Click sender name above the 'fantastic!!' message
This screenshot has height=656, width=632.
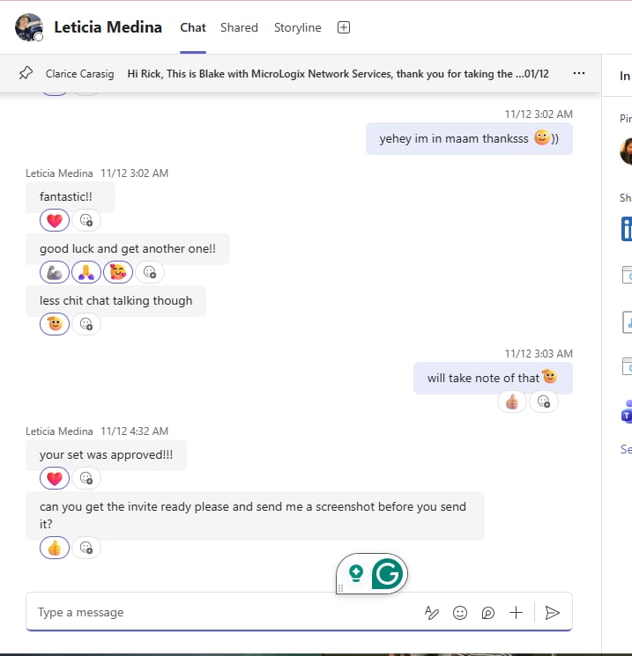[59, 173]
